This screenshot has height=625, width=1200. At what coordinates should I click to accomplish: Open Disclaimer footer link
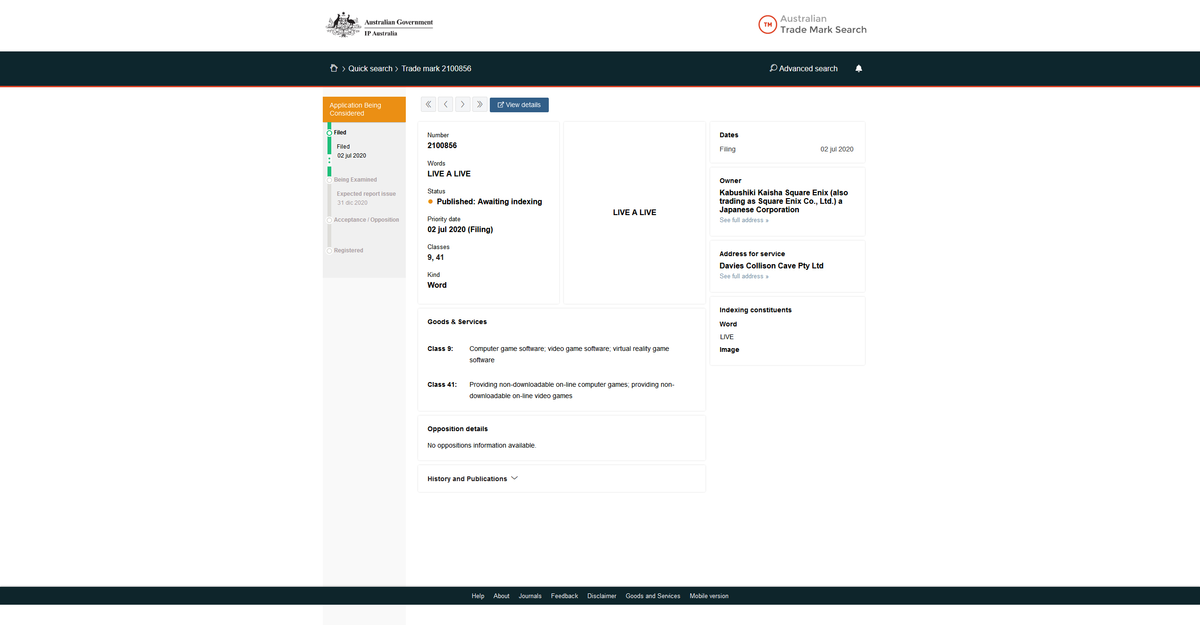602,596
